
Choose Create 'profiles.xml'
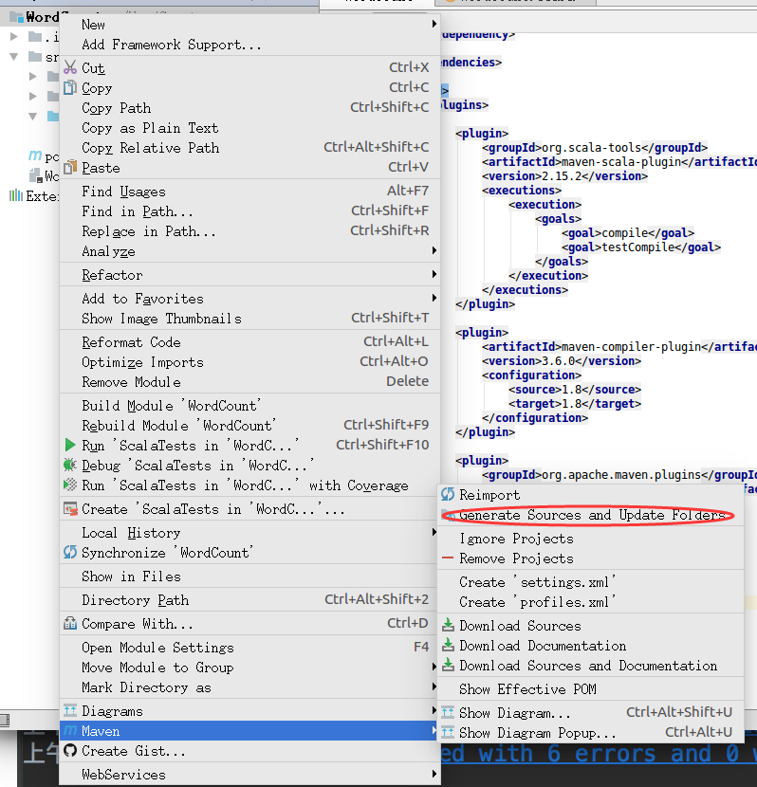tap(590, 602)
